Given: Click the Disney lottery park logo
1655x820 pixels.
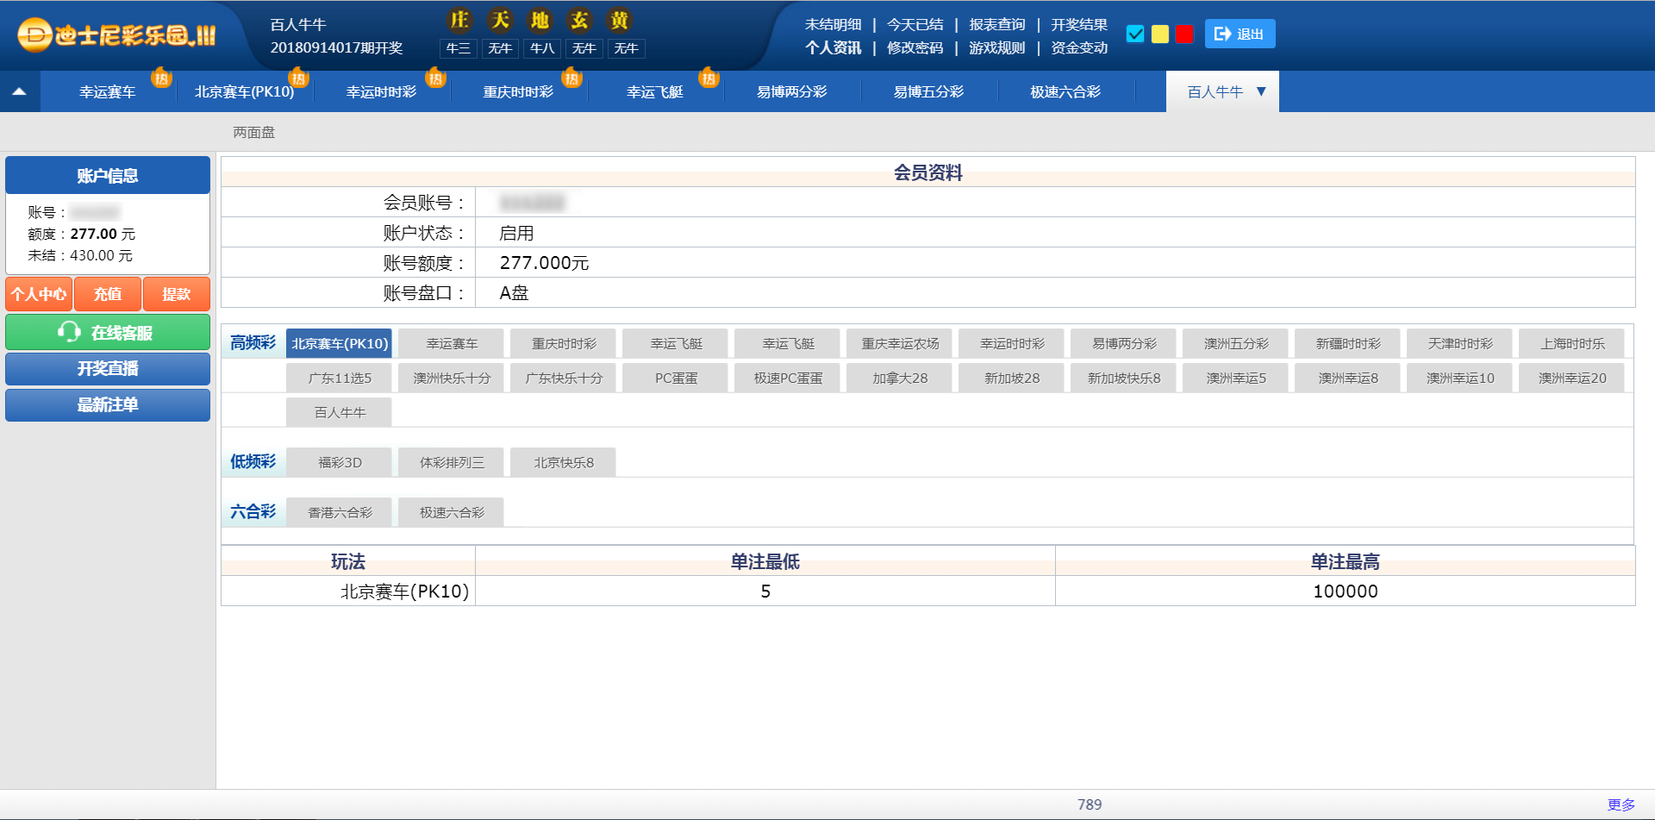Looking at the screenshot, I should (x=116, y=35).
